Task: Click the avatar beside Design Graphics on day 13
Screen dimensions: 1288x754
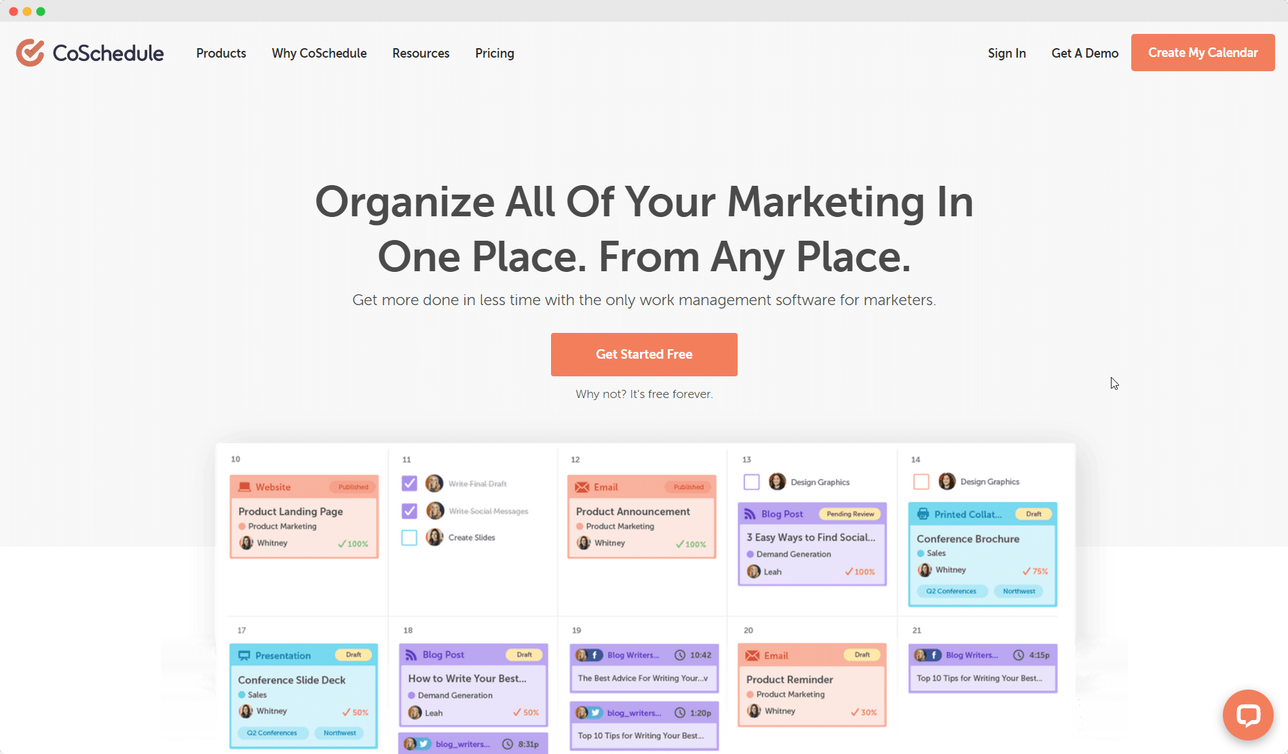Action: tap(778, 482)
